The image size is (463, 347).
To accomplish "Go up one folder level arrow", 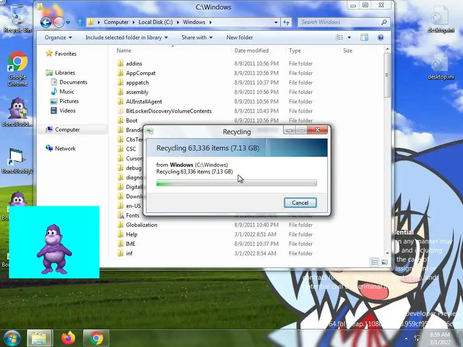I will (x=80, y=22).
